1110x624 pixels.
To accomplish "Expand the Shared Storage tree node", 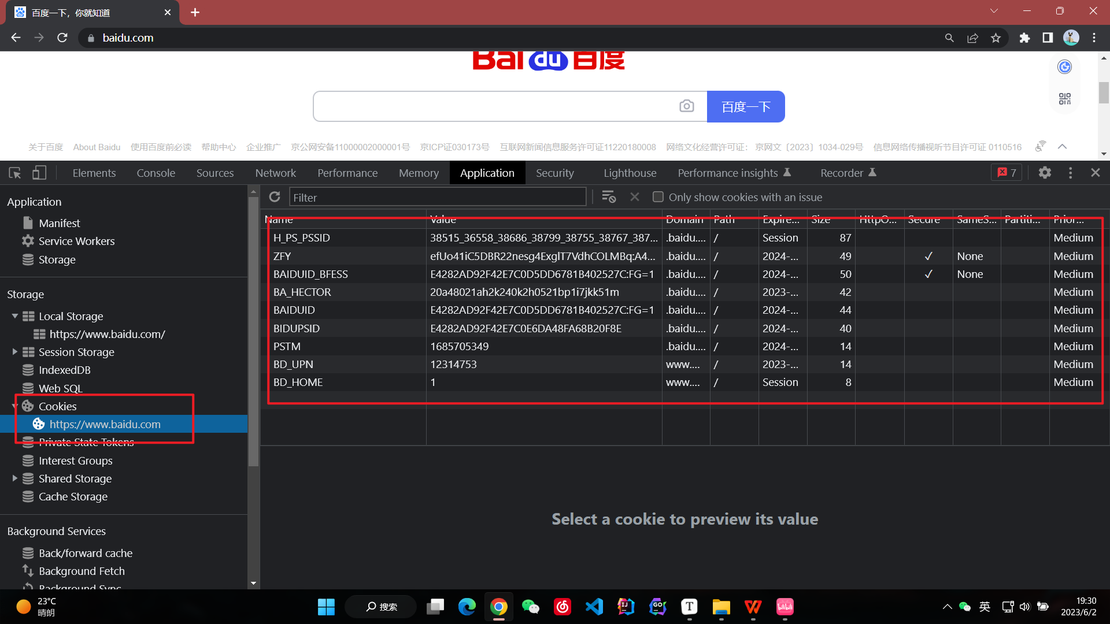I will 15,478.
